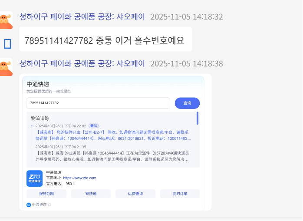Click the second tracking timeline dot
The image size is (303, 221).
click(32, 147)
